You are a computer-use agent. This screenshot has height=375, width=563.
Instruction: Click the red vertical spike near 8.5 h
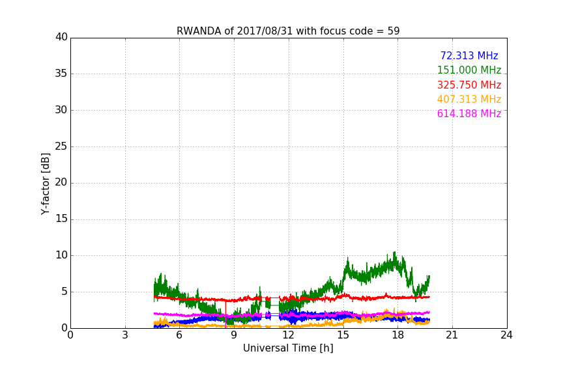[x=225, y=314]
